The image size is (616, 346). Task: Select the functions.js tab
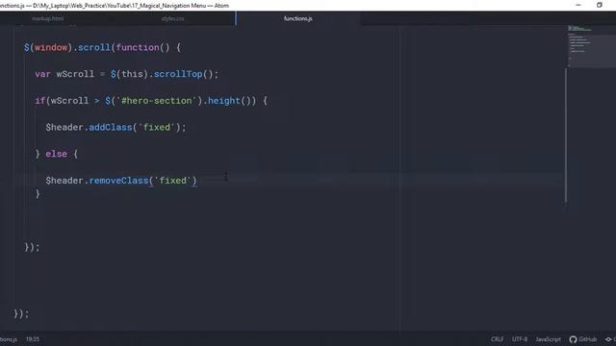click(x=298, y=18)
